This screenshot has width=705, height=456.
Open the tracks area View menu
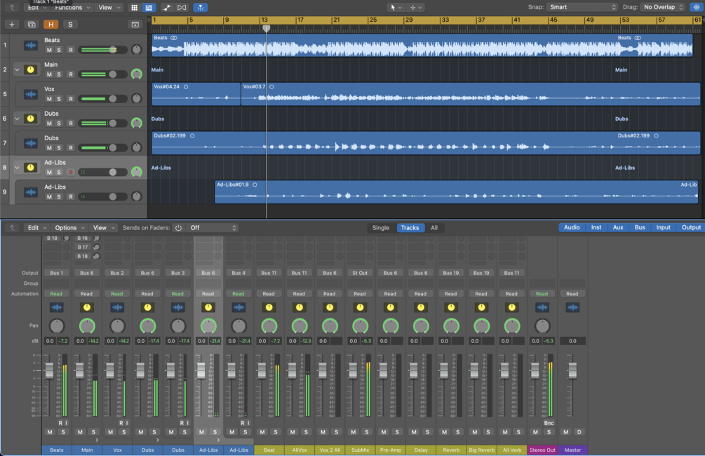[109, 8]
